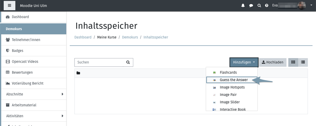Collapse the Hinzufügen dropdown button
The width and height of the screenshot is (316, 126).
pos(244,62)
